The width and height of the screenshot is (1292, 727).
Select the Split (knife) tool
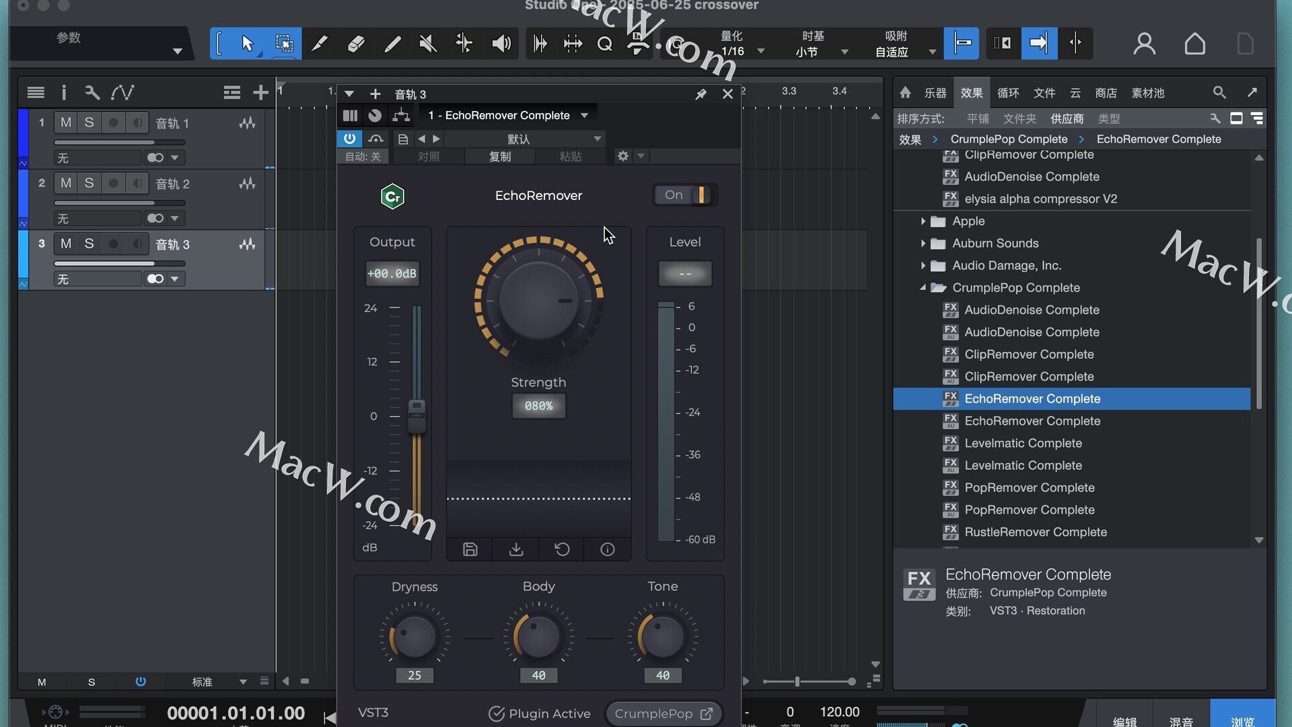tap(320, 44)
